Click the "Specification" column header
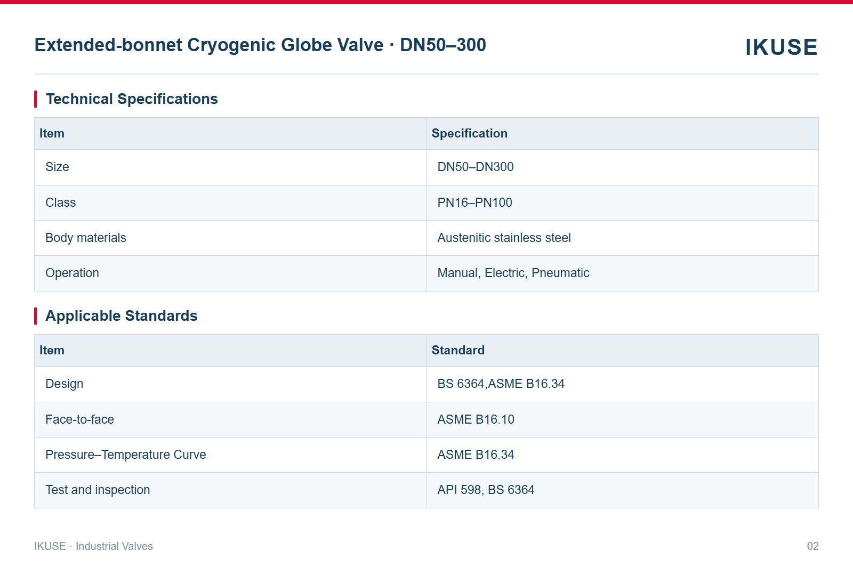 (x=622, y=134)
